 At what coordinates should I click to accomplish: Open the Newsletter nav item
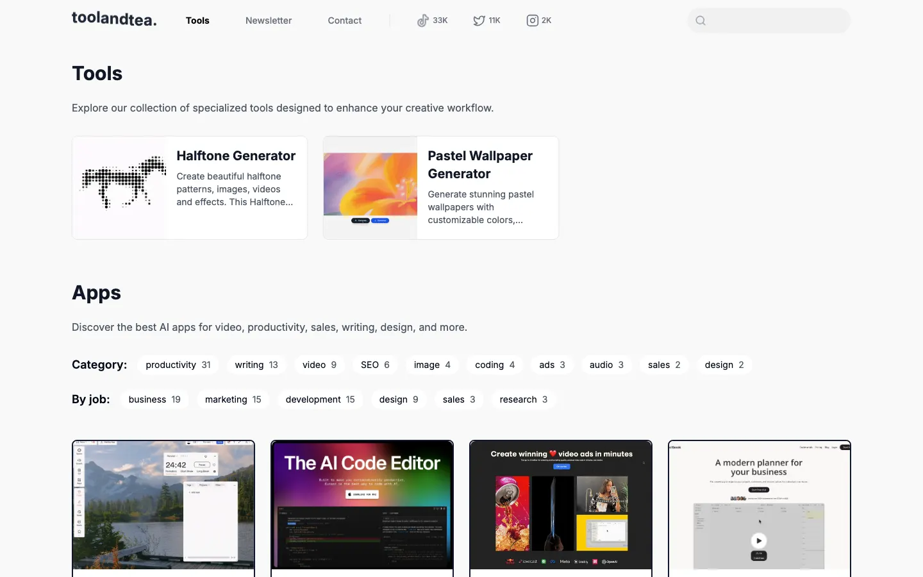point(269,21)
